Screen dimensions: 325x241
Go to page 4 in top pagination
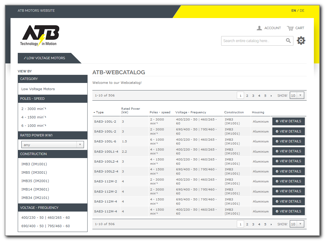coord(259,96)
